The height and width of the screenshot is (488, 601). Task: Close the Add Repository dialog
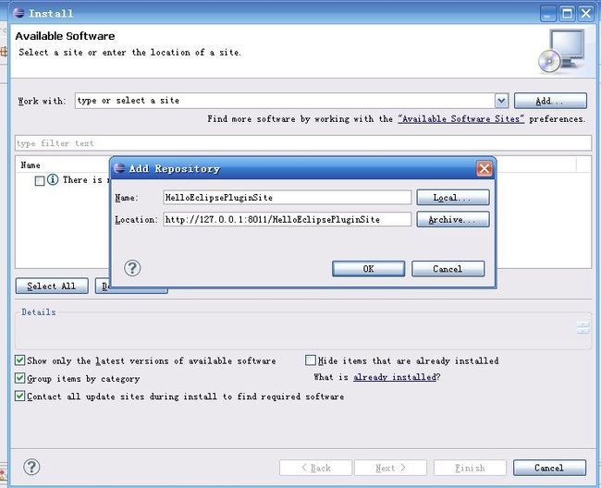click(x=484, y=168)
